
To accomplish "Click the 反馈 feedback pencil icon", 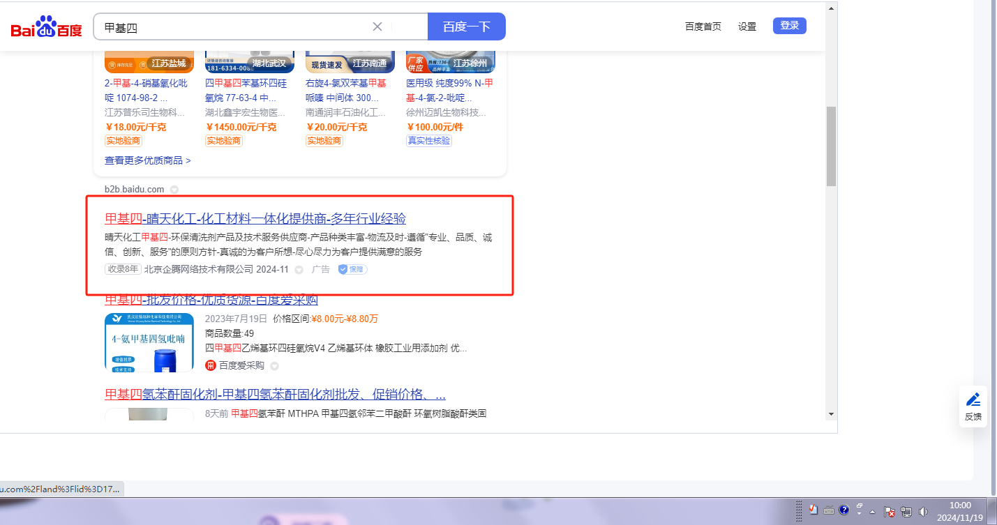I will pyautogui.click(x=973, y=400).
